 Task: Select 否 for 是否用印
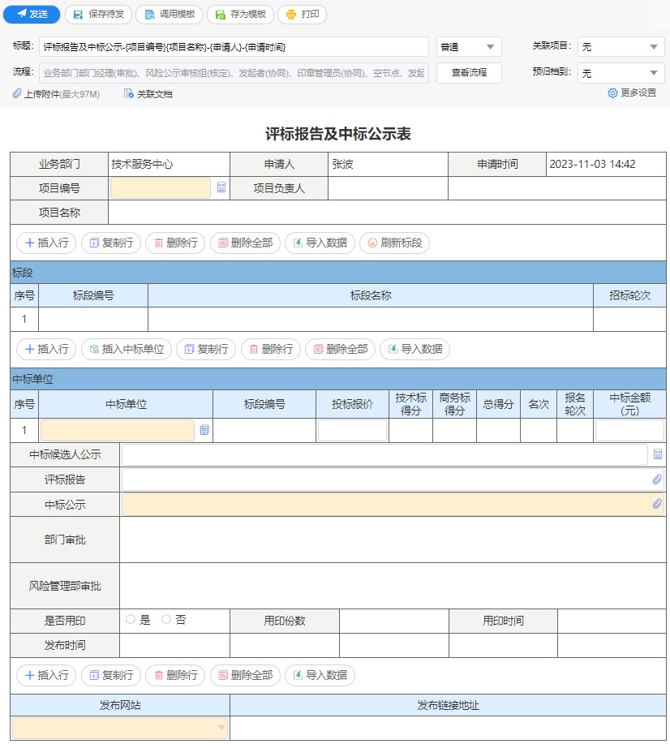pyautogui.click(x=166, y=620)
